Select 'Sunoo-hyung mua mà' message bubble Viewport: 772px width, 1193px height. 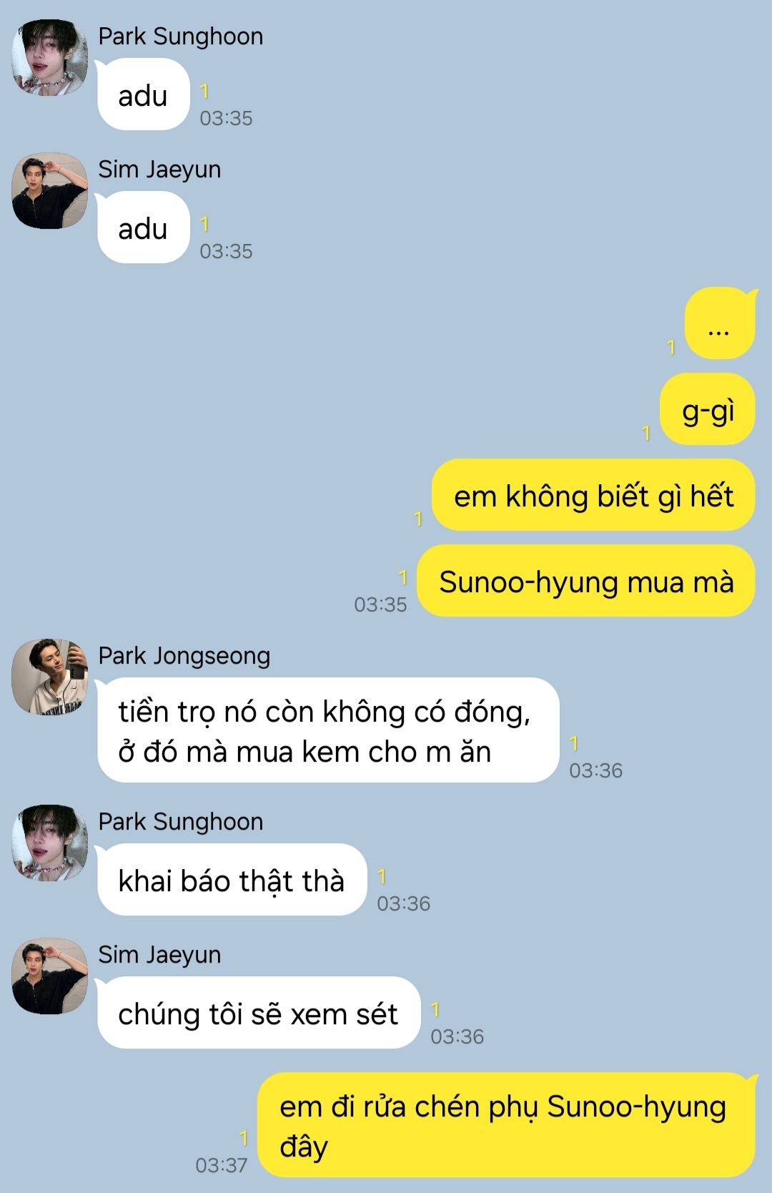(586, 581)
